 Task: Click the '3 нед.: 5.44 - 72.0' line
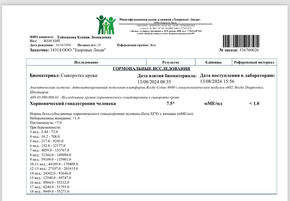[x=42, y=132]
